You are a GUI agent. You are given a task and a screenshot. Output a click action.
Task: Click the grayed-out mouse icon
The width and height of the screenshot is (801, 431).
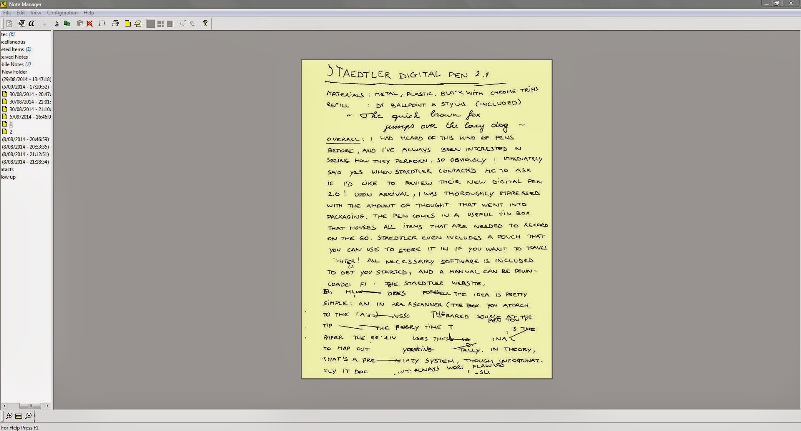click(x=193, y=23)
